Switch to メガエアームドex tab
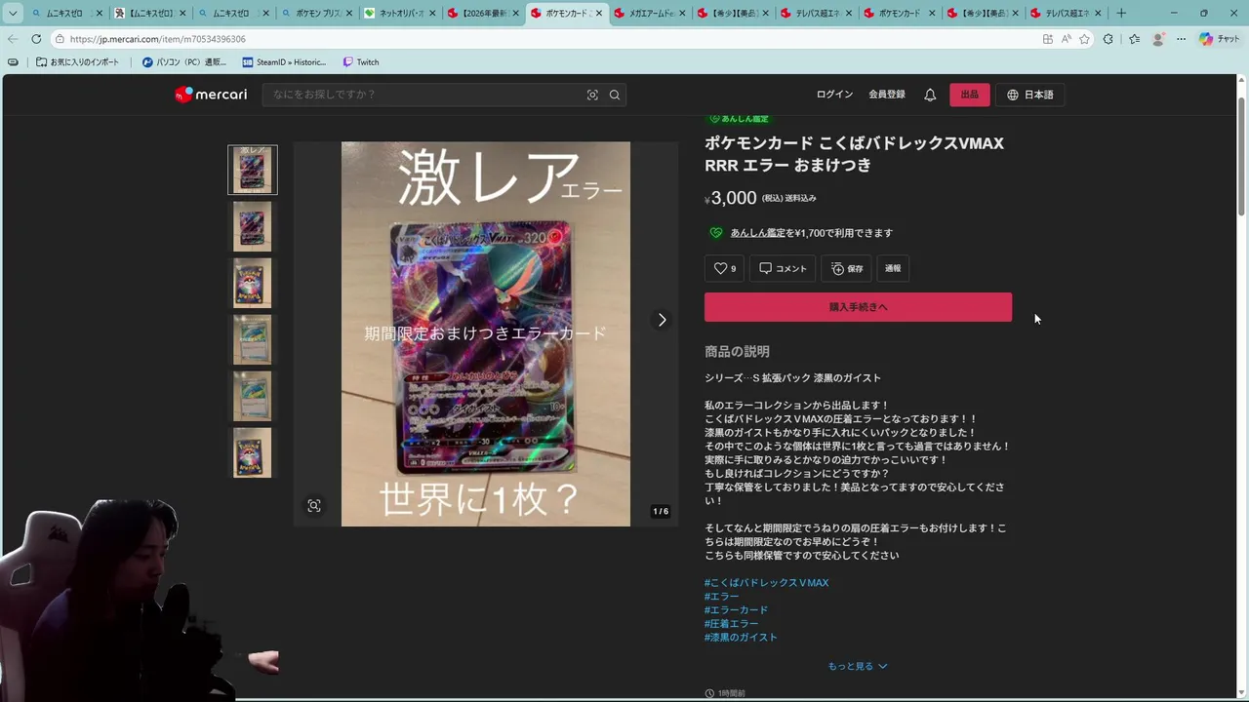1249x702 pixels. click(649, 14)
